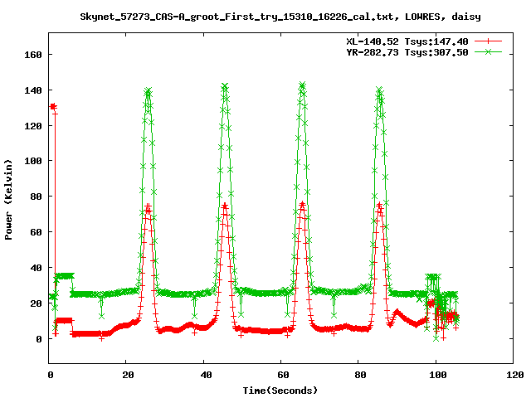531x398 pixels.
Task: Click the red starting spike marker at 130 Kelvin
Action: 53,107
